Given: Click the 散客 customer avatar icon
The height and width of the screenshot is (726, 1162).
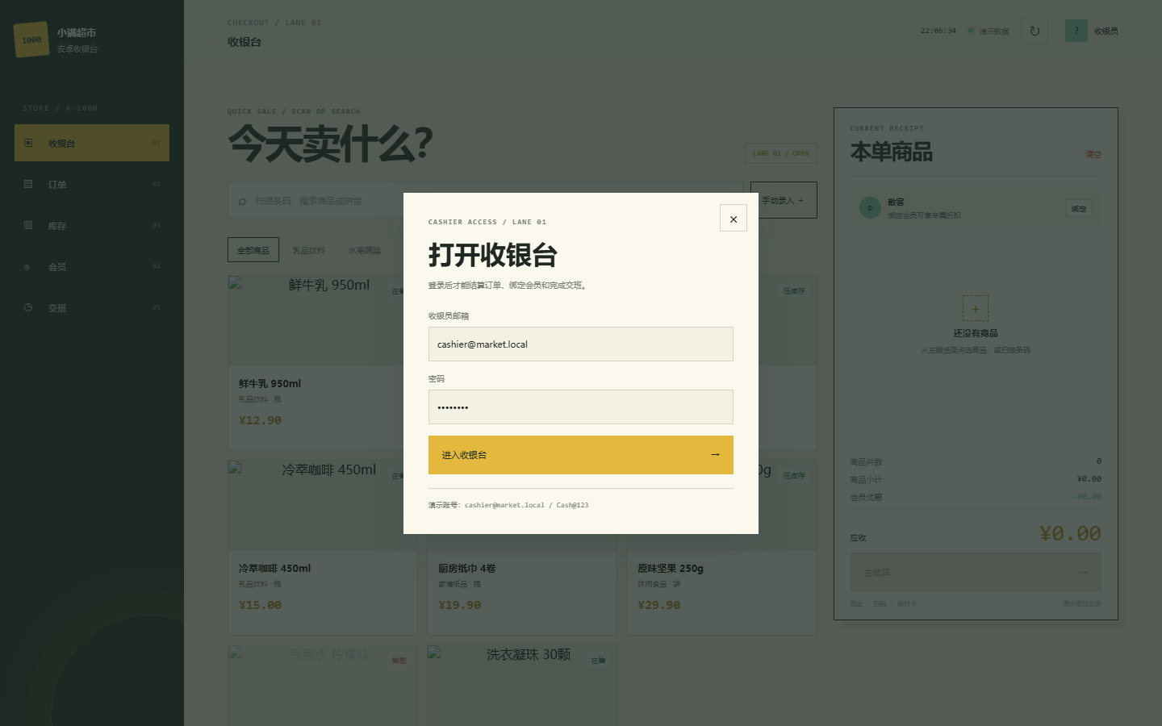Looking at the screenshot, I should tap(870, 208).
